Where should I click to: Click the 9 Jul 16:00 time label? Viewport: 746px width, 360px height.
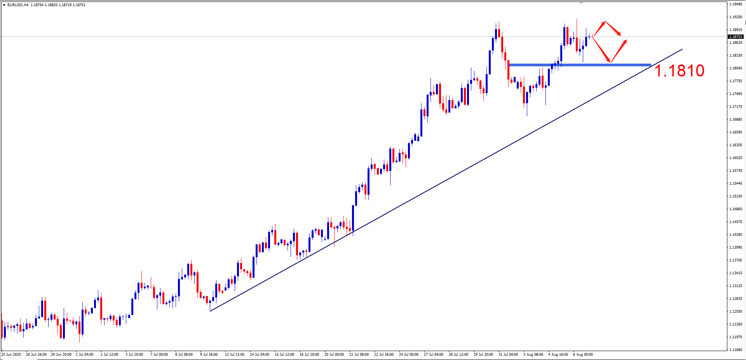209,355
